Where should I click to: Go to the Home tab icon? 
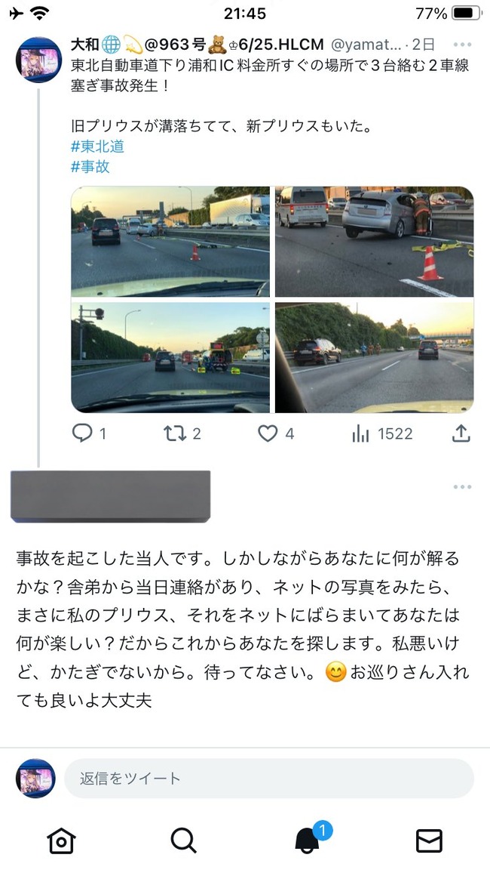pos(61,841)
